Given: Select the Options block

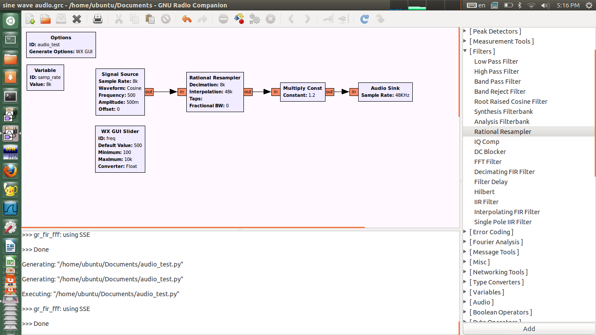Looking at the screenshot, I should [x=61, y=44].
